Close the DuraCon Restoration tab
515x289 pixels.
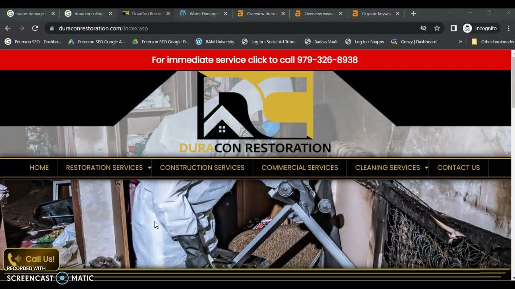coord(168,14)
